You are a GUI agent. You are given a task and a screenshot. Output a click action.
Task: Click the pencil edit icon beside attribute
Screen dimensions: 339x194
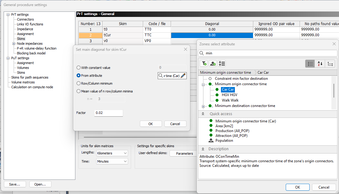(x=183, y=76)
